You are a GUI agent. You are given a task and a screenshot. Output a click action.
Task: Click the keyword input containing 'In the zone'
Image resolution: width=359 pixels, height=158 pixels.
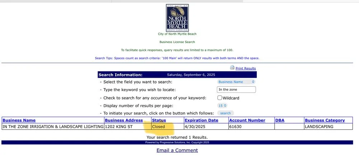click(x=236, y=90)
